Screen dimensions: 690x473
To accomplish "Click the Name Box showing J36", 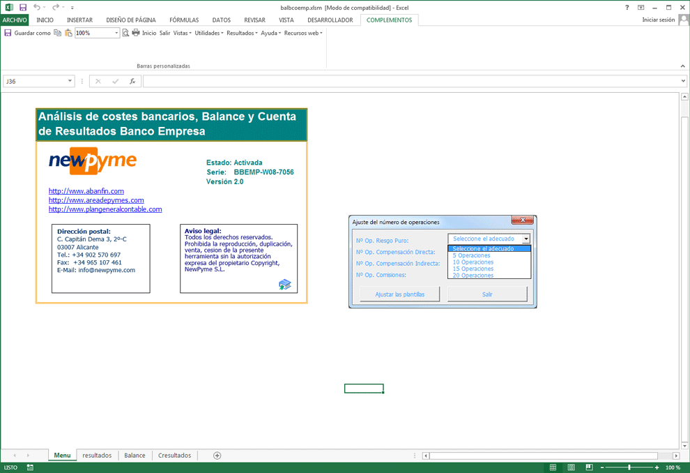I will pyautogui.click(x=36, y=82).
